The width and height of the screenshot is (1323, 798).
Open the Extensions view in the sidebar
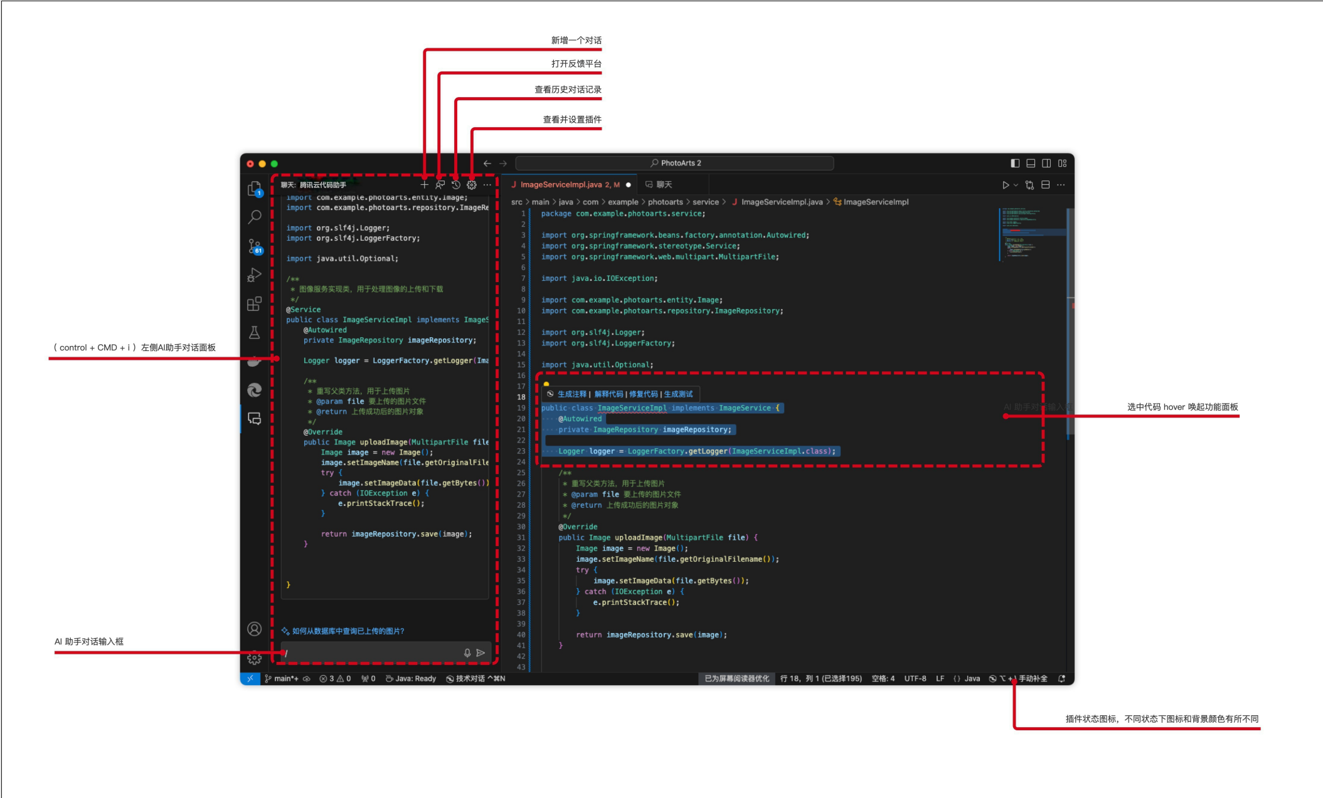255,303
